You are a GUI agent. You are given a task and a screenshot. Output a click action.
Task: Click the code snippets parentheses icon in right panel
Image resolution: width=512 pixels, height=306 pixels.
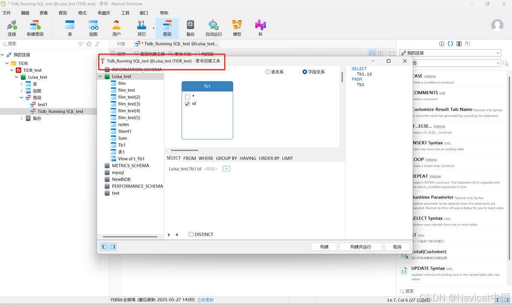click(450, 44)
